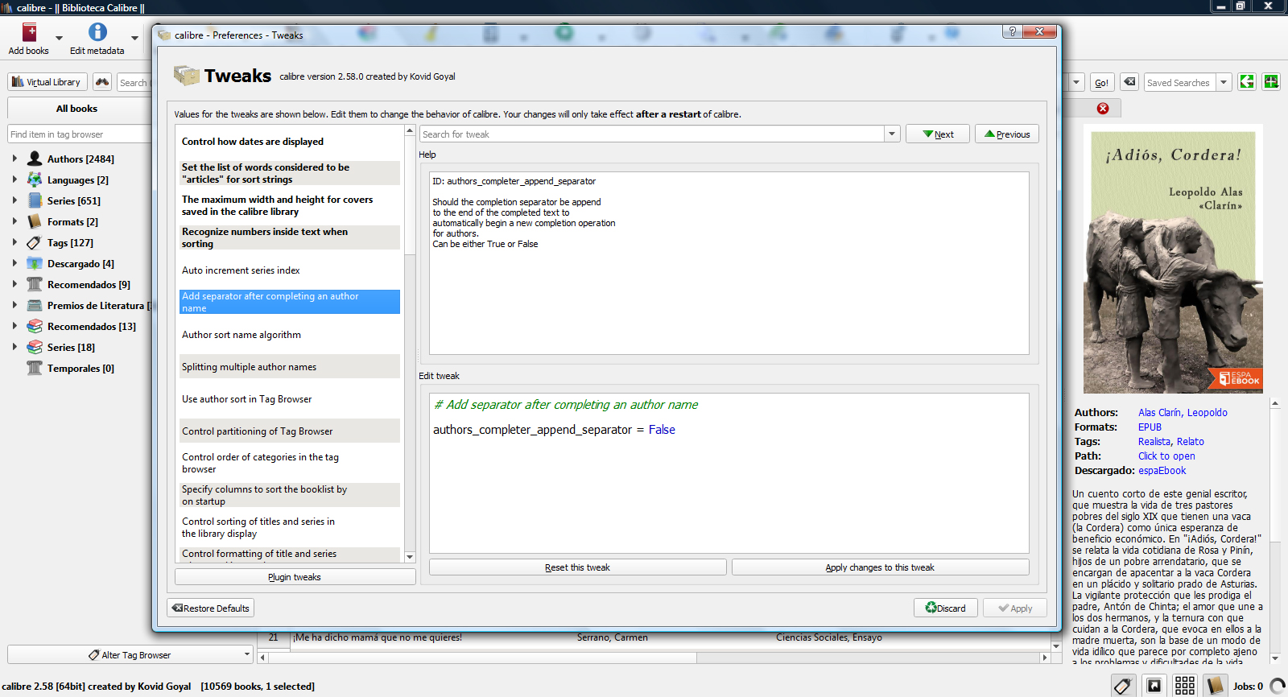The height and width of the screenshot is (697, 1288).
Task: Click the binoculars advanced search icon
Action: 102,82
